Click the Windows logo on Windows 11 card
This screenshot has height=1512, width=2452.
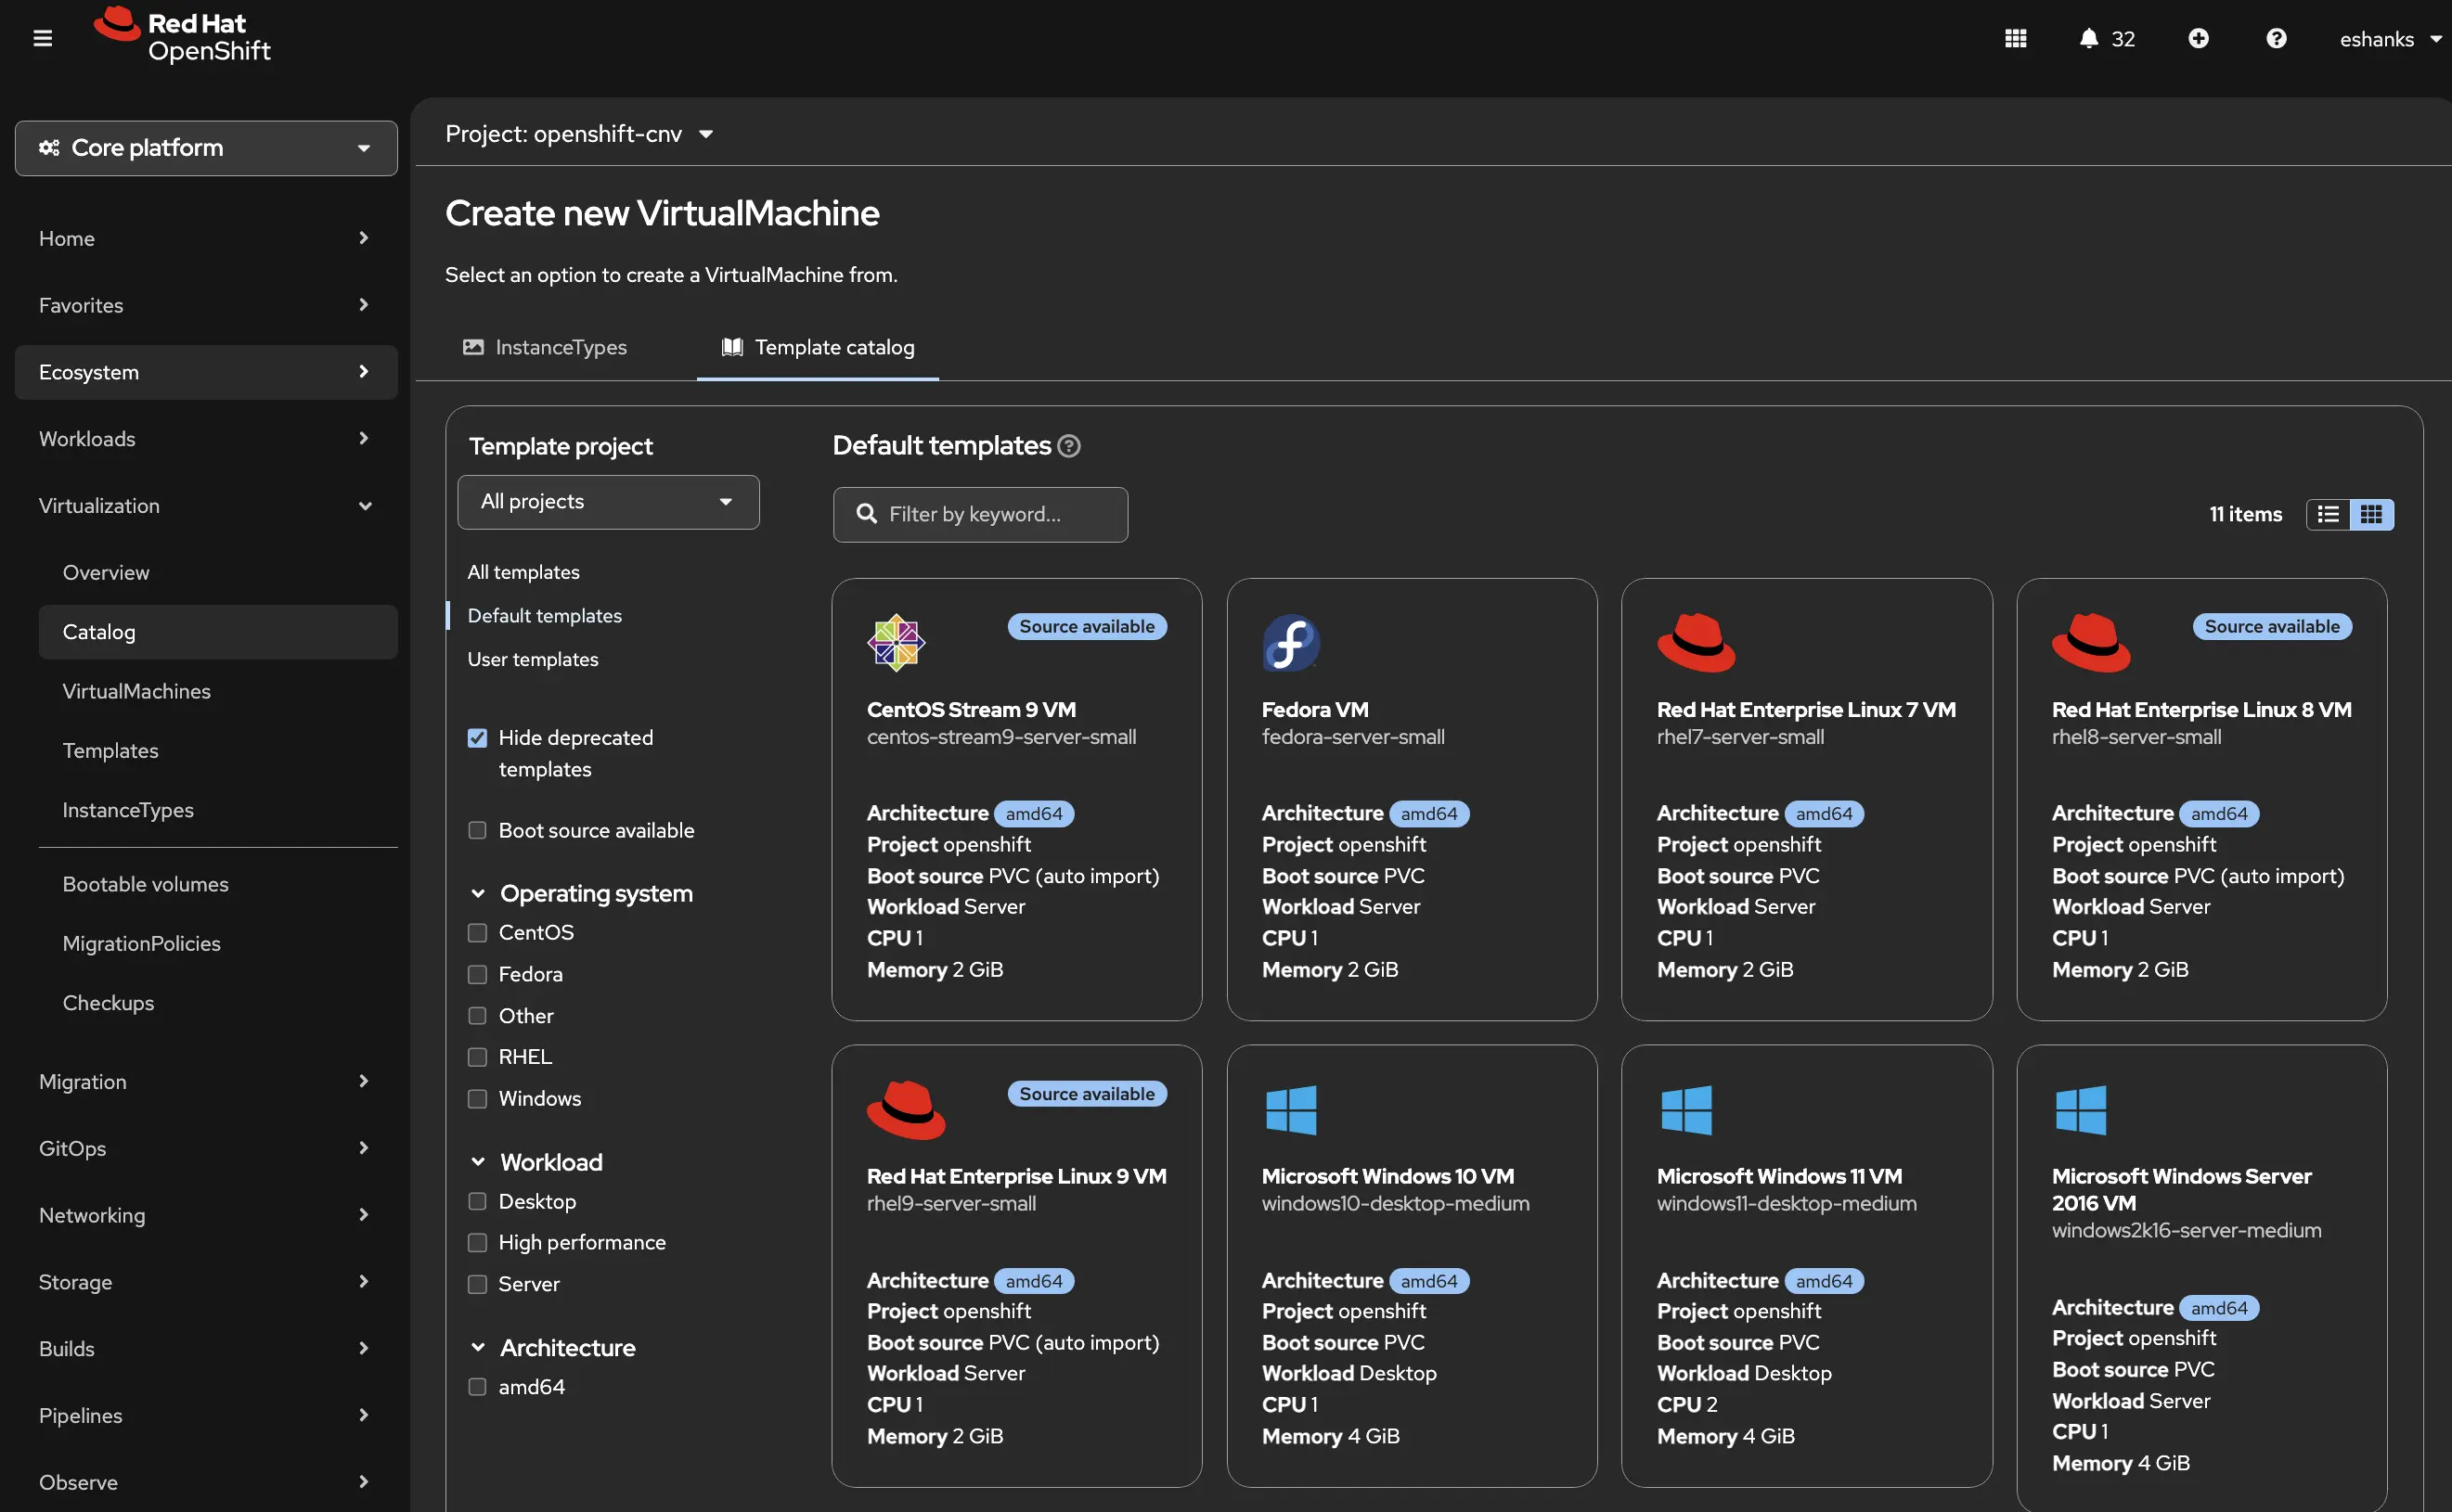click(x=1685, y=1110)
